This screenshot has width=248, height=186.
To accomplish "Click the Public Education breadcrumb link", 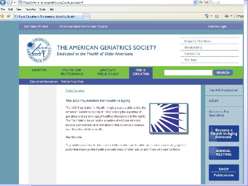I will [75, 91].
